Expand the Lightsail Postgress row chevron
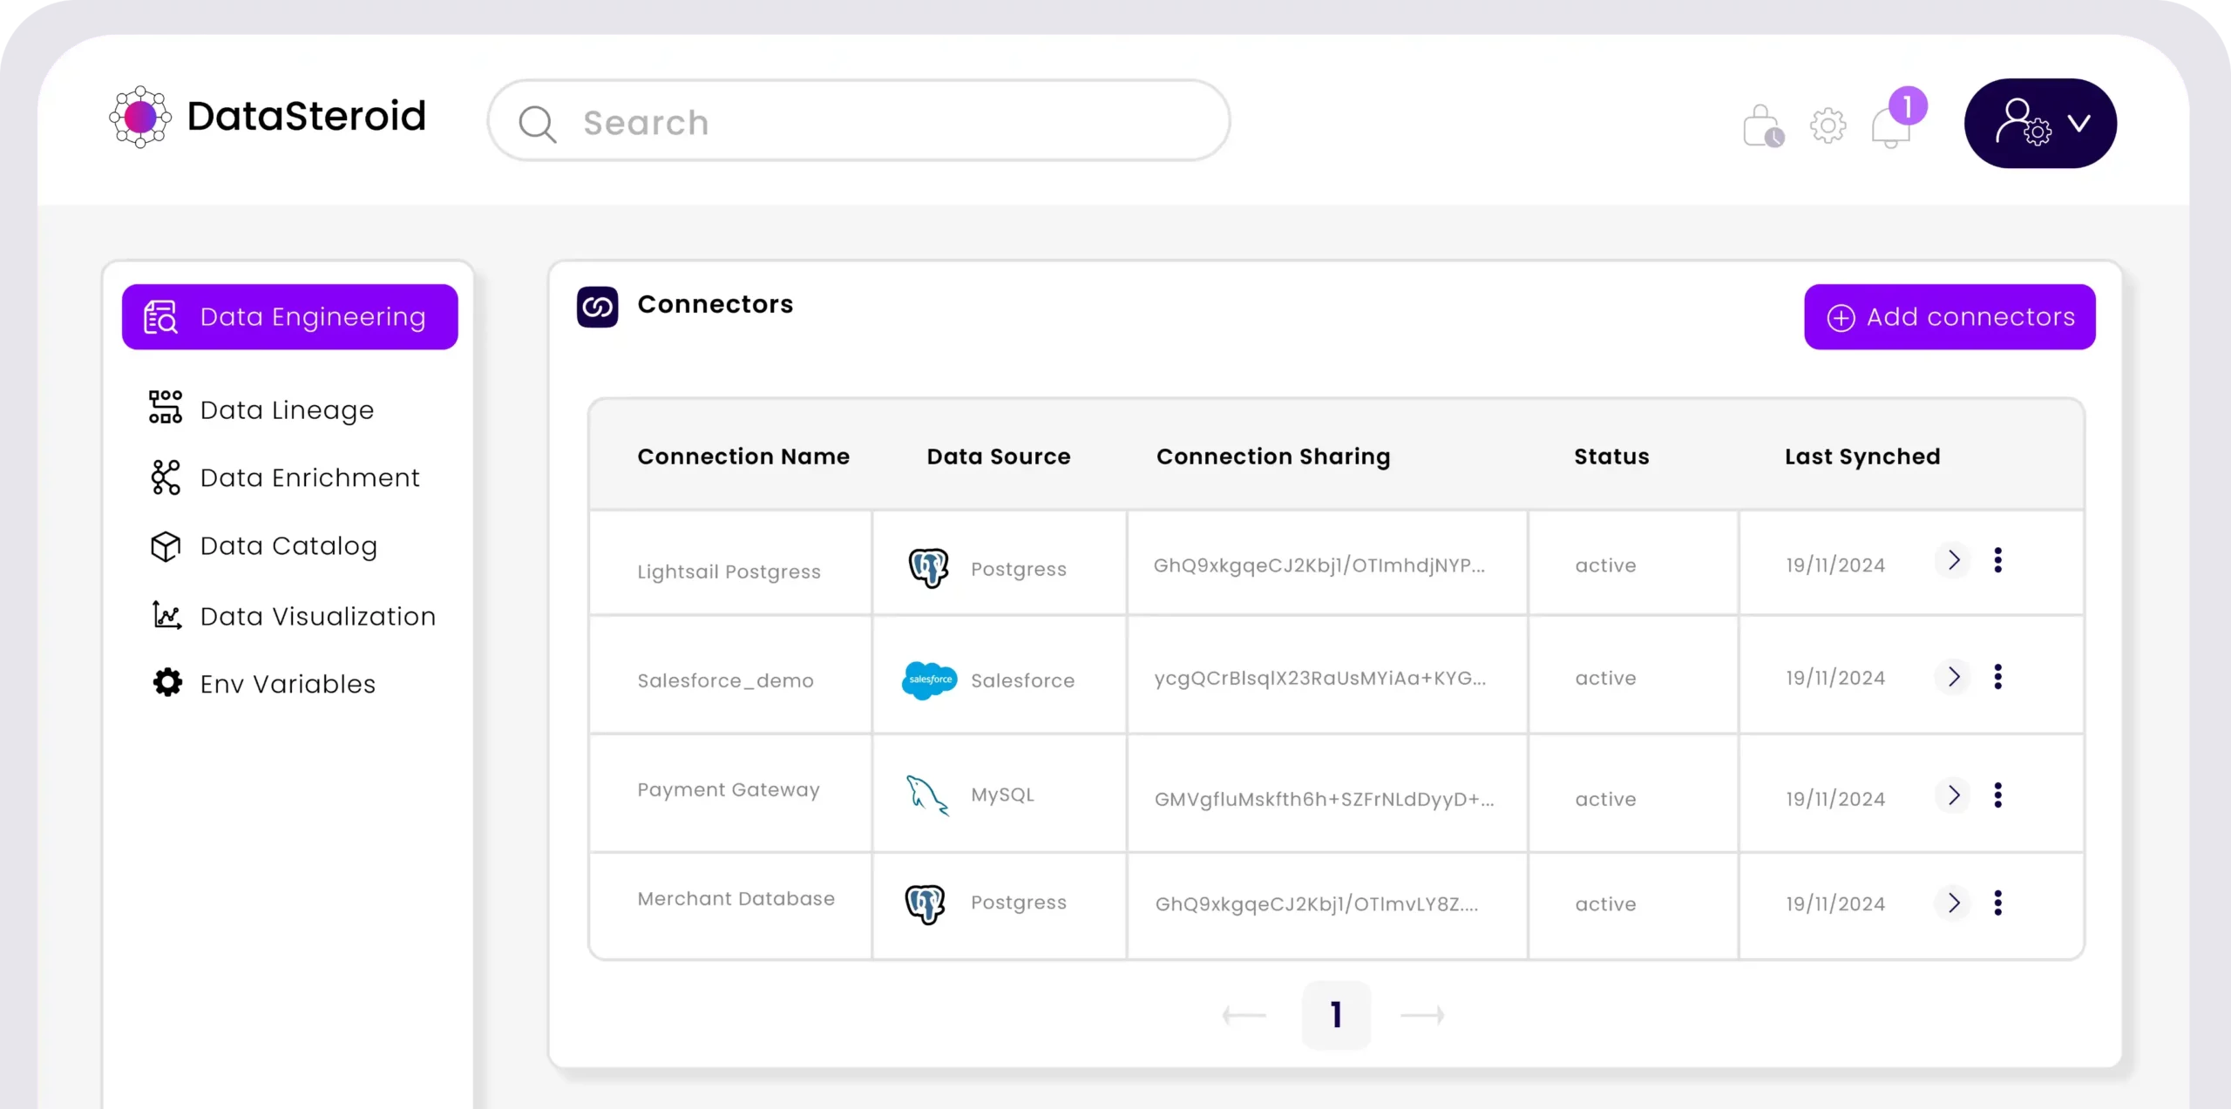This screenshot has width=2231, height=1109. [x=1953, y=560]
